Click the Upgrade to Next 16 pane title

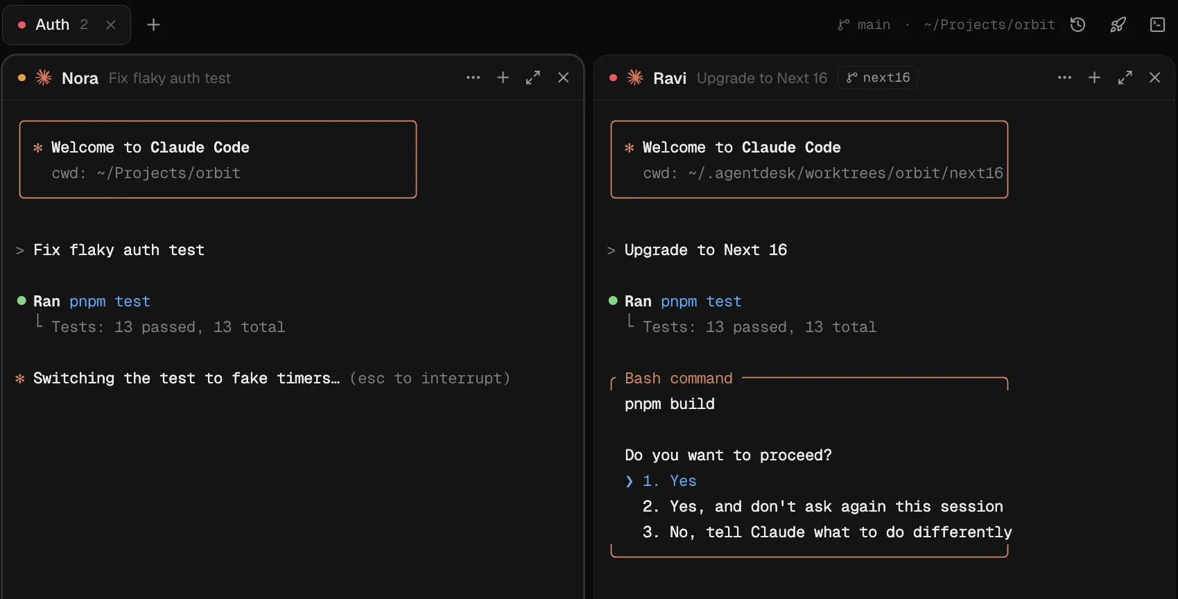(x=762, y=78)
